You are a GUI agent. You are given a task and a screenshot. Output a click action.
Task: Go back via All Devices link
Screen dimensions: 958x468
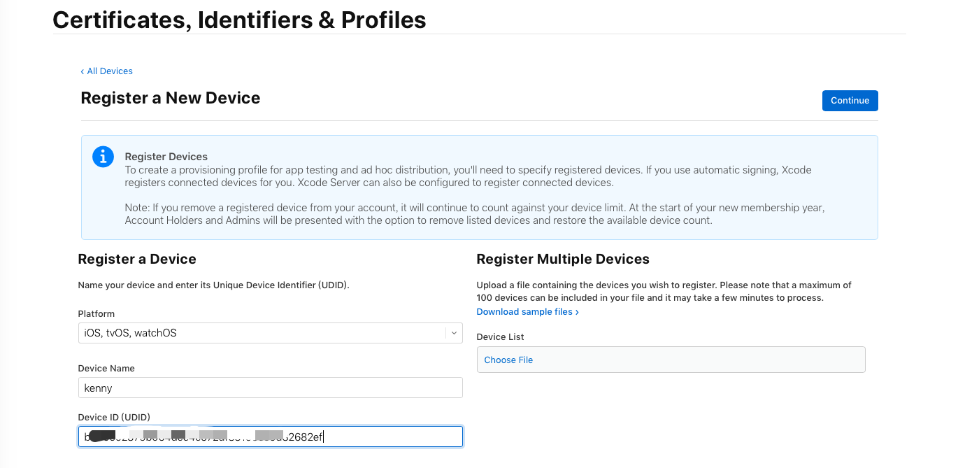[x=106, y=71]
